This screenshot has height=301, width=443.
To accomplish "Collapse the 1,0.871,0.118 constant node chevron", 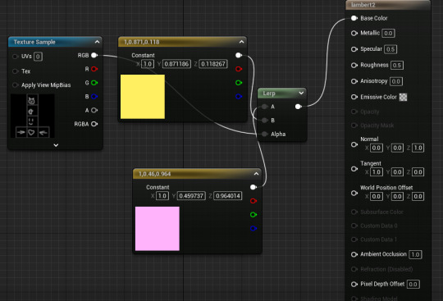I will (x=241, y=42).
